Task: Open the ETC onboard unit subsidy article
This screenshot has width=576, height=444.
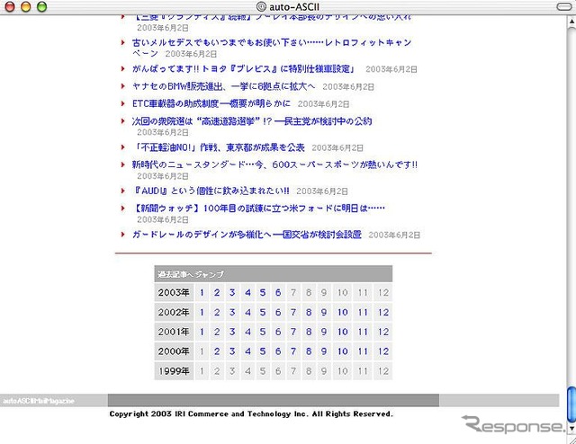Action: coord(211,103)
